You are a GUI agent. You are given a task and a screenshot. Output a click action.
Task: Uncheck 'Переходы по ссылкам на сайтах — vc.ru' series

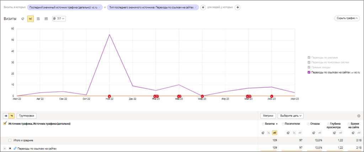(x=309, y=72)
